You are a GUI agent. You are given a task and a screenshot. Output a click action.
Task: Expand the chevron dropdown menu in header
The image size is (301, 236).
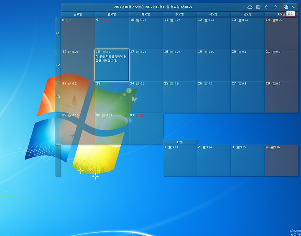pyautogui.click(x=294, y=7)
